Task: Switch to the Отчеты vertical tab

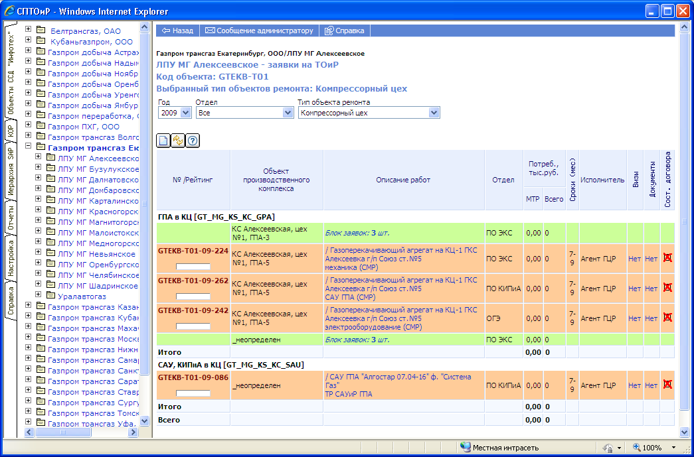Action: coord(11,218)
